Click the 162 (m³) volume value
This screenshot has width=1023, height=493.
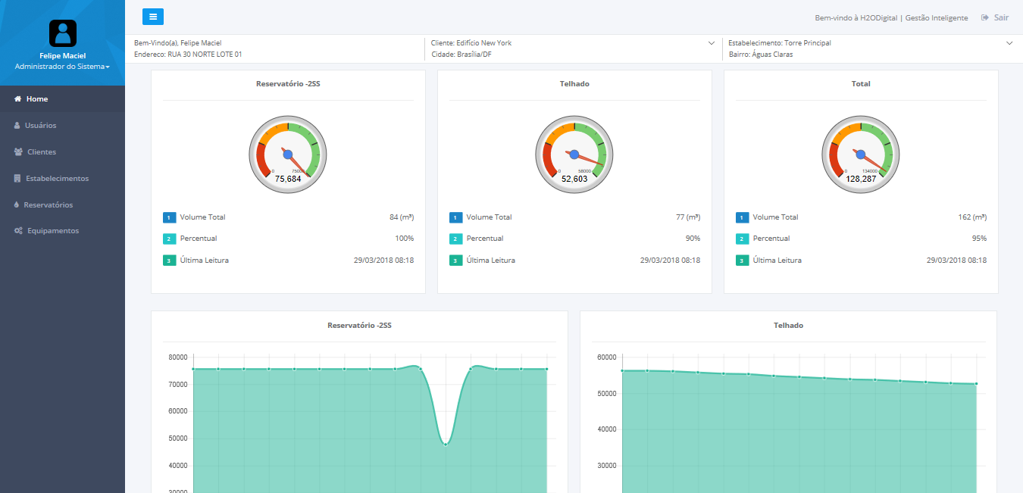pos(972,218)
